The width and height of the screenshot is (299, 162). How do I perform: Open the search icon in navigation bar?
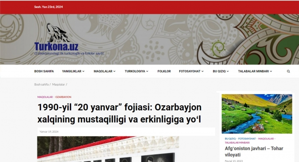288,71
